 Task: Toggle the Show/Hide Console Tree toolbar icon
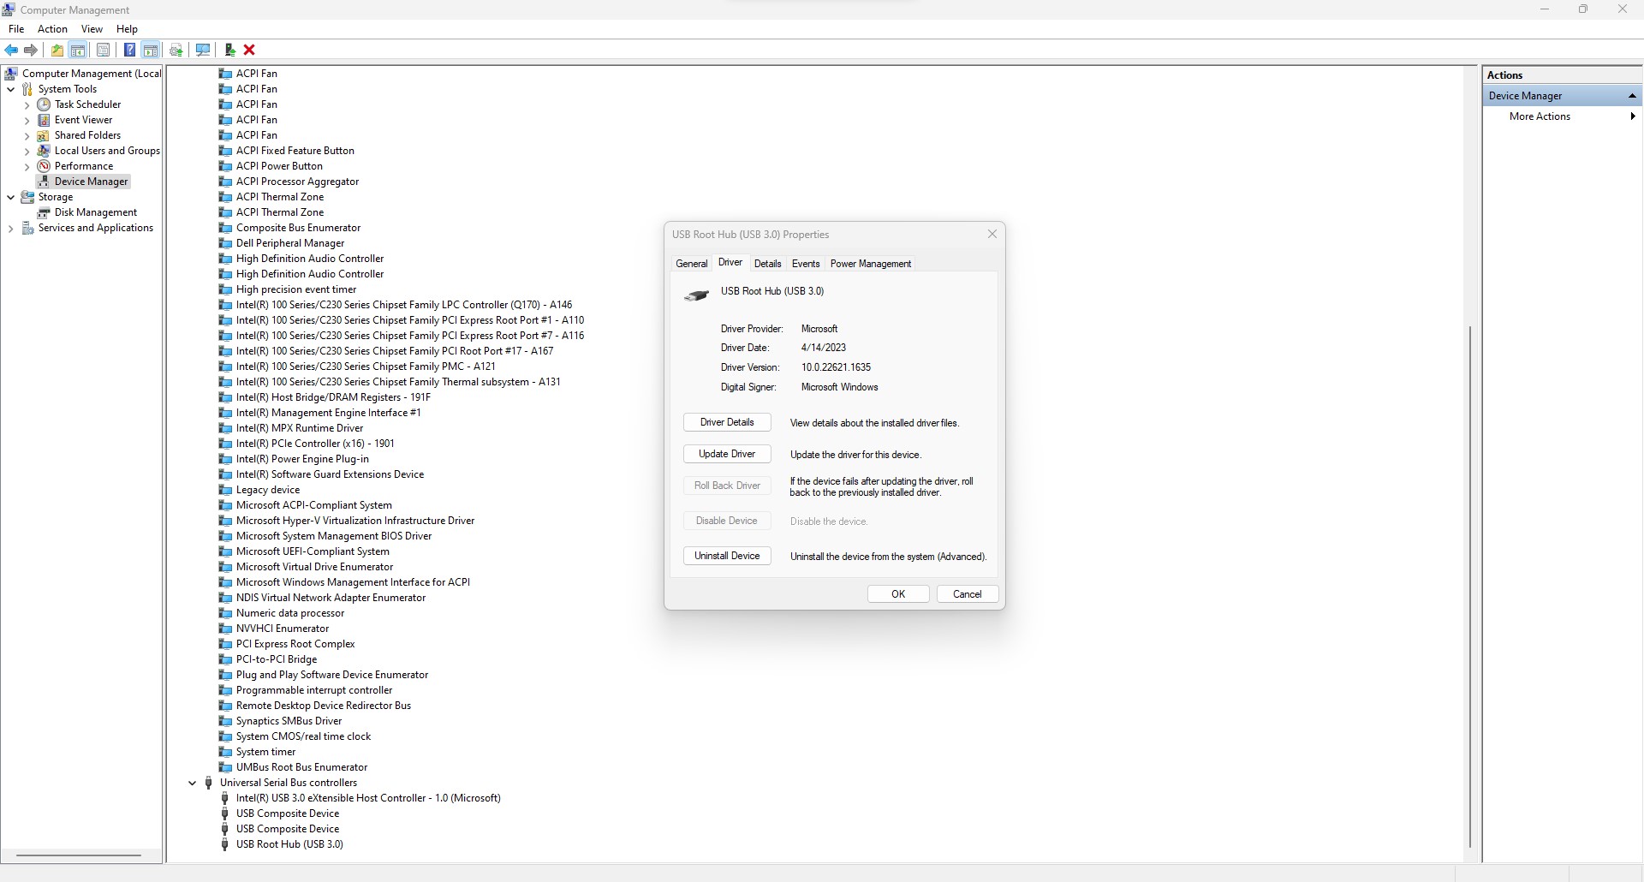pos(78,50)
